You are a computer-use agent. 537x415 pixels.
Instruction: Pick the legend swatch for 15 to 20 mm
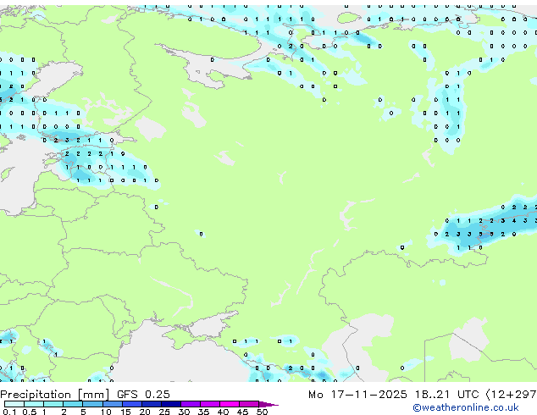(x=131, y=404)
